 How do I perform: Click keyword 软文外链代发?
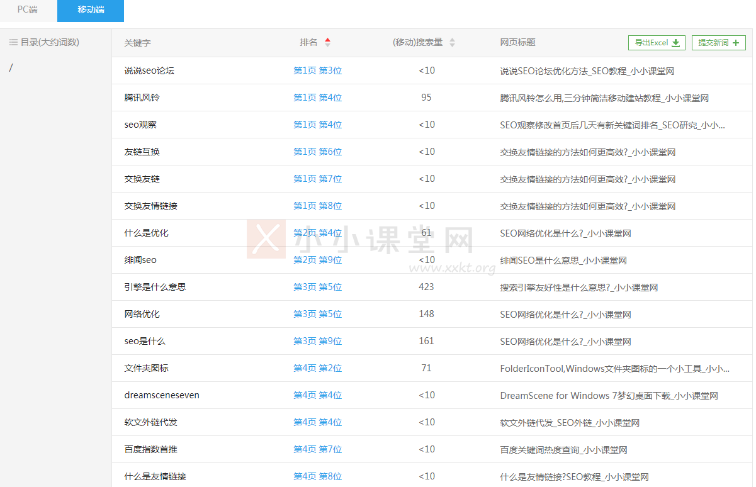150,423
